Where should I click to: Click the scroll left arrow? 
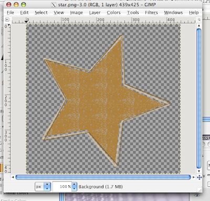click(x=13, y=177)
